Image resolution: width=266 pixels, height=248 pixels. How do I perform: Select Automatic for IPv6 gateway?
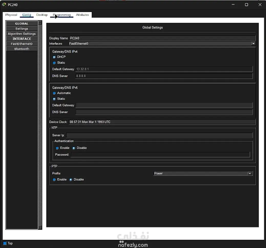(54, 93)
